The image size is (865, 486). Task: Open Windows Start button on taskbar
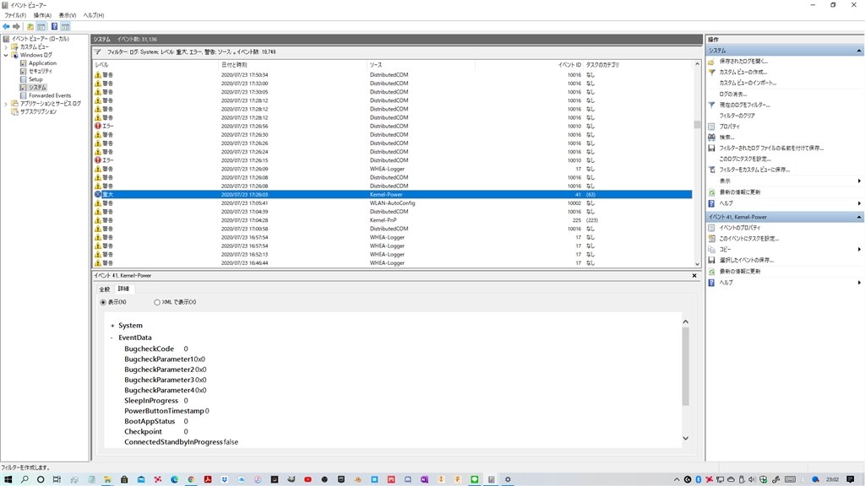[8, 479]
